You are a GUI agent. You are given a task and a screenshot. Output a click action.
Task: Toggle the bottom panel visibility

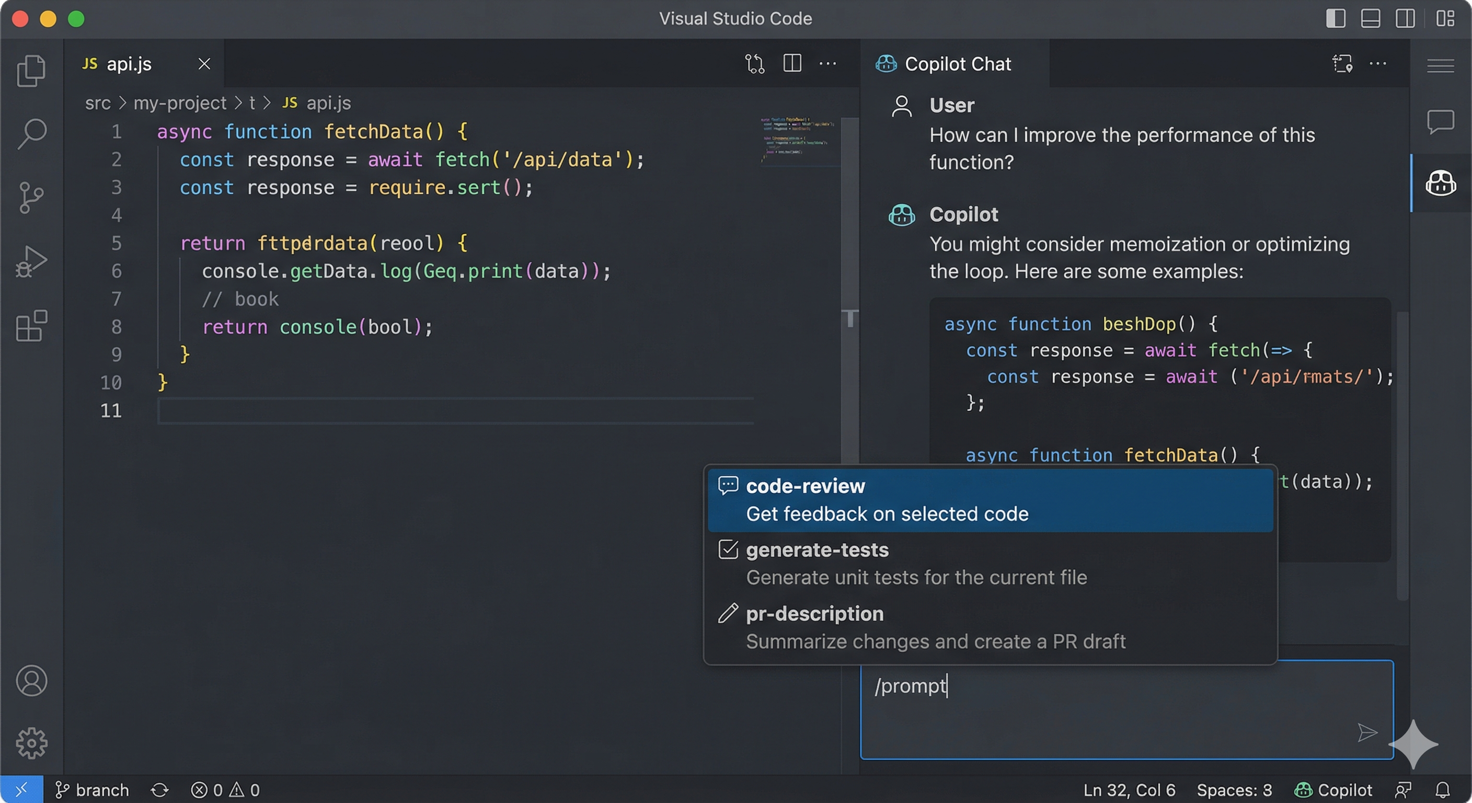pos(1370,18)
